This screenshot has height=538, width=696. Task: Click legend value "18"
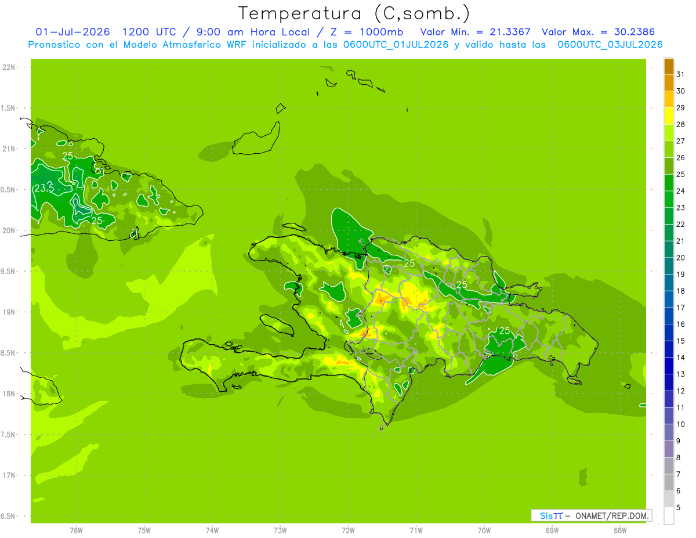tap(680, 291)
